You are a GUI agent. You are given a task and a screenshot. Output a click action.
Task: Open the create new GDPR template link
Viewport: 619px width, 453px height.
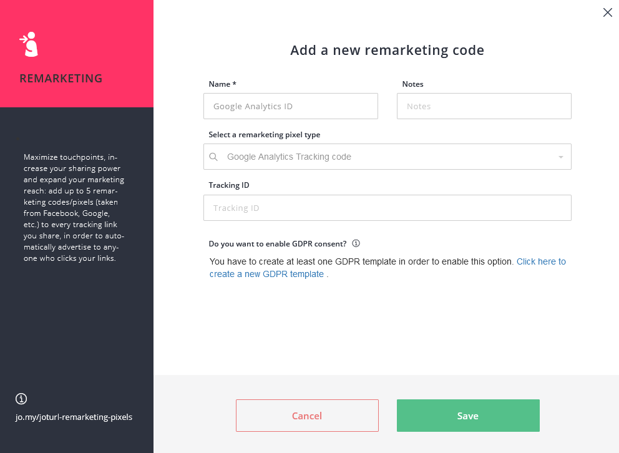pyautogui.click(x=387, y=268)
